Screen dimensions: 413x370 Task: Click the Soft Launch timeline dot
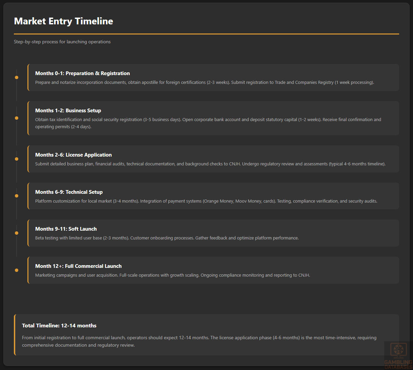[17, 233]
